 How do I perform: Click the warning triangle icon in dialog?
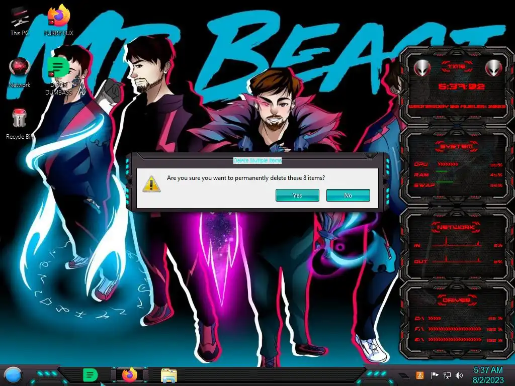[x=151, y=184]
